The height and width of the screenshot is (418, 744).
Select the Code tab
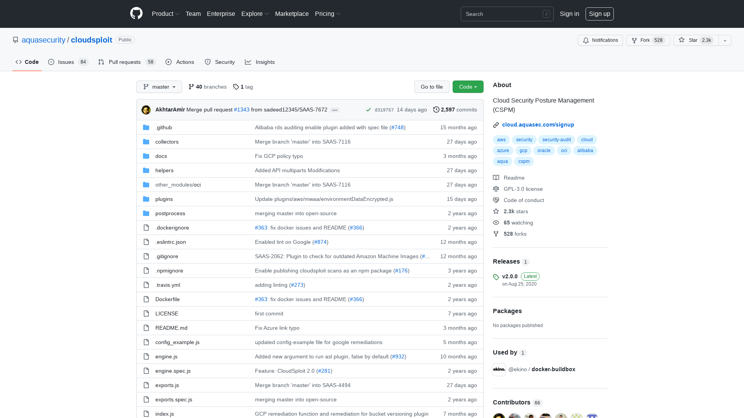[27, 62]
